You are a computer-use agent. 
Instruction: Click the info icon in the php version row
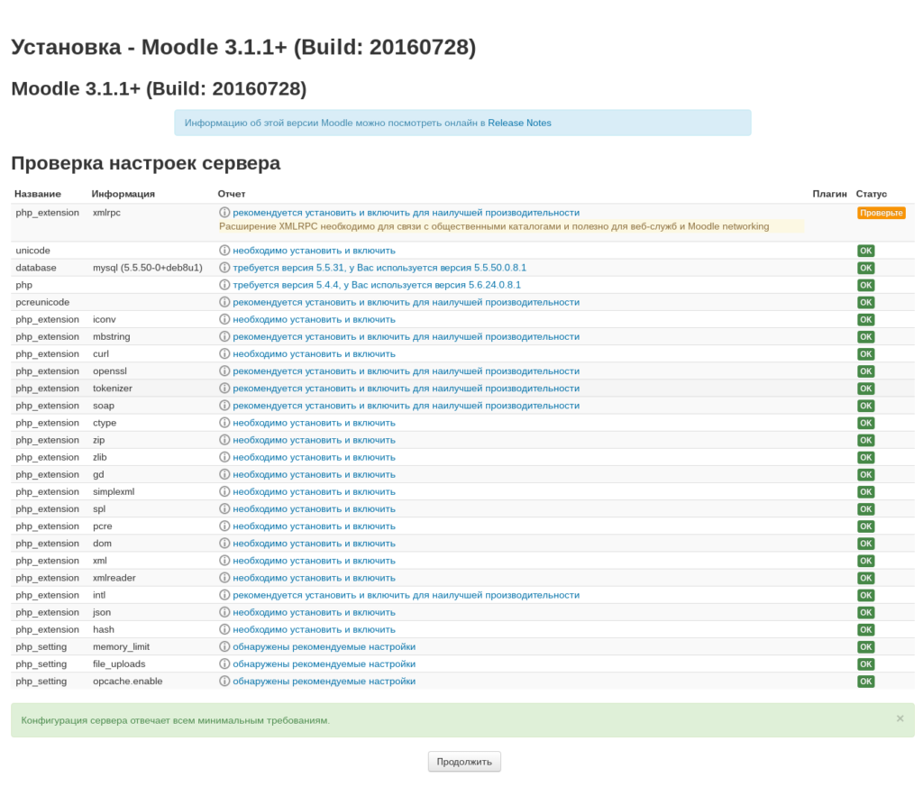(224, 284)
